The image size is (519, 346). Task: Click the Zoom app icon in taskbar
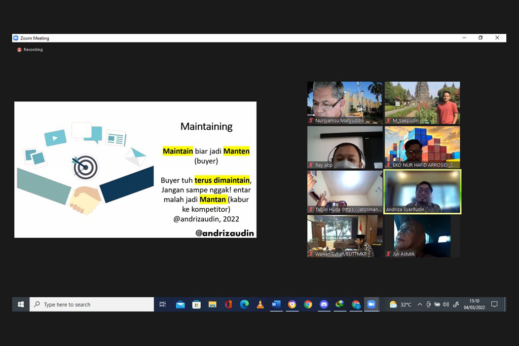click(372, 304)
